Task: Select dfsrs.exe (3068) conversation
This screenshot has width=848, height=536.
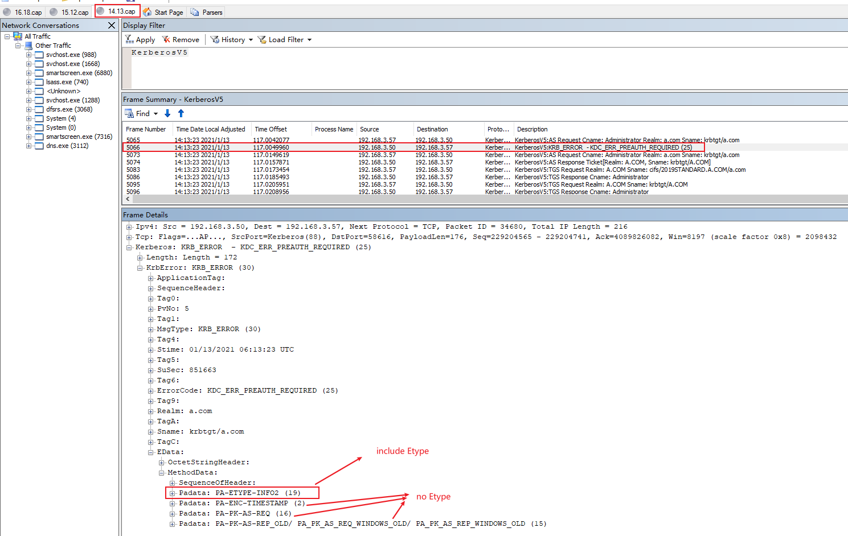Action: coord(69,109)
